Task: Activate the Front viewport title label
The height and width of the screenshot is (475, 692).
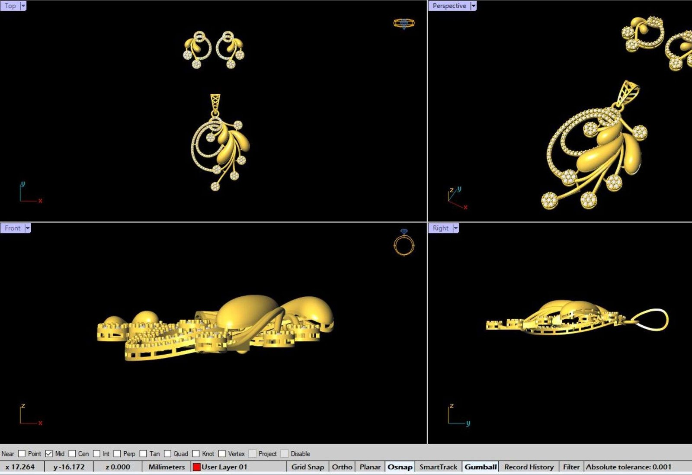Action: pos(13,228)
